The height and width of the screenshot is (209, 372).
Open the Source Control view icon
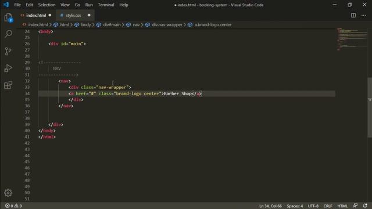(x=8, y=51)
